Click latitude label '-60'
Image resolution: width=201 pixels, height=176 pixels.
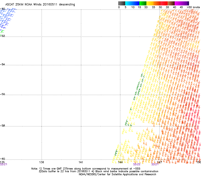tap(2, 159)
